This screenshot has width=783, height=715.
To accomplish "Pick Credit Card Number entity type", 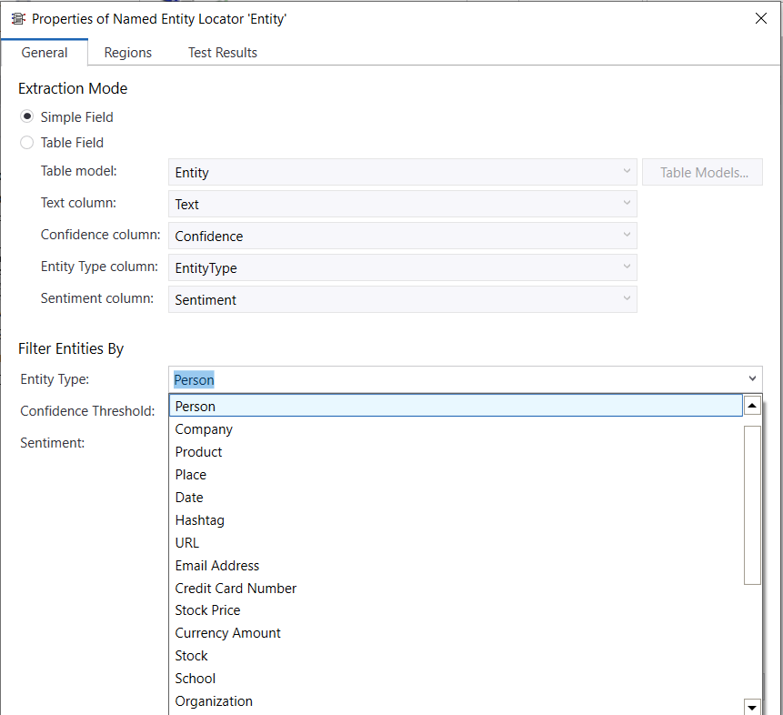I will point(236,589).
